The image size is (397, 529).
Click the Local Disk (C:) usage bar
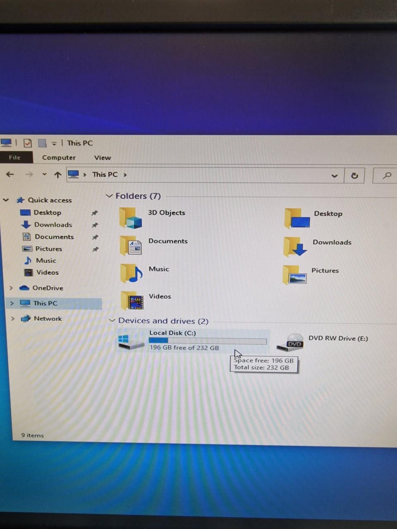click(208, 341)
